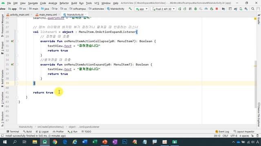
Task: Open the Terminal tool window
Action: pyautogui.click(x=13, y=131)
